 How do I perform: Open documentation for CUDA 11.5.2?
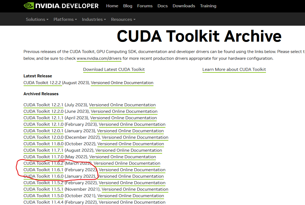click(x=132, y=183)
